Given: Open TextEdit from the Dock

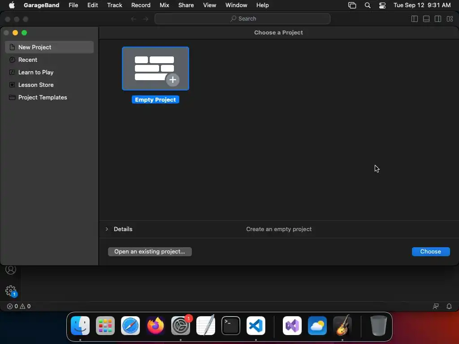Looking at the screenshot, I should tap(205, 326).
